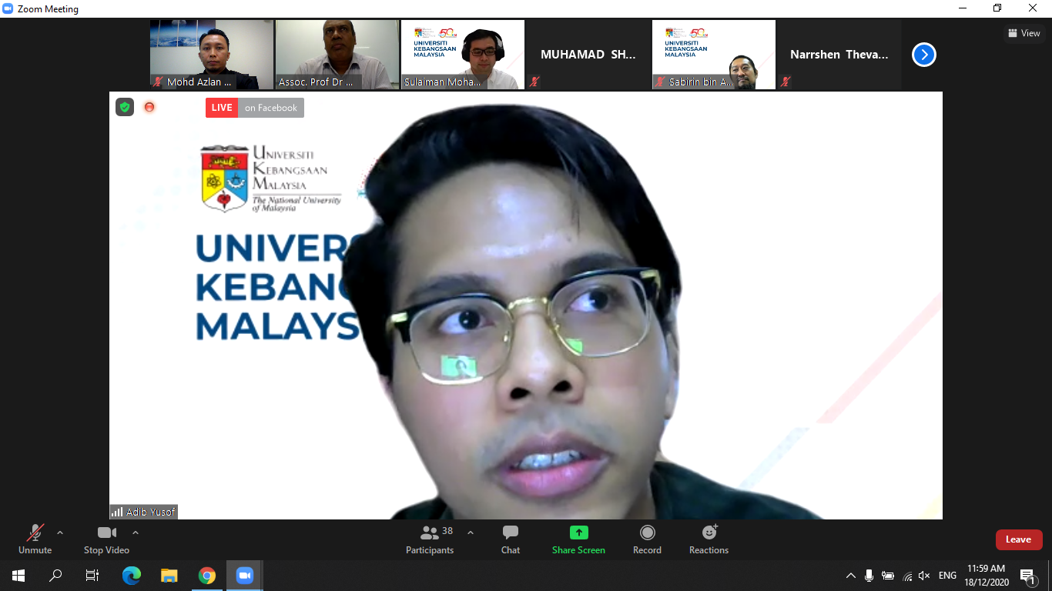
Task: Click the red recording indicator icon
Action: click(149, 107)
